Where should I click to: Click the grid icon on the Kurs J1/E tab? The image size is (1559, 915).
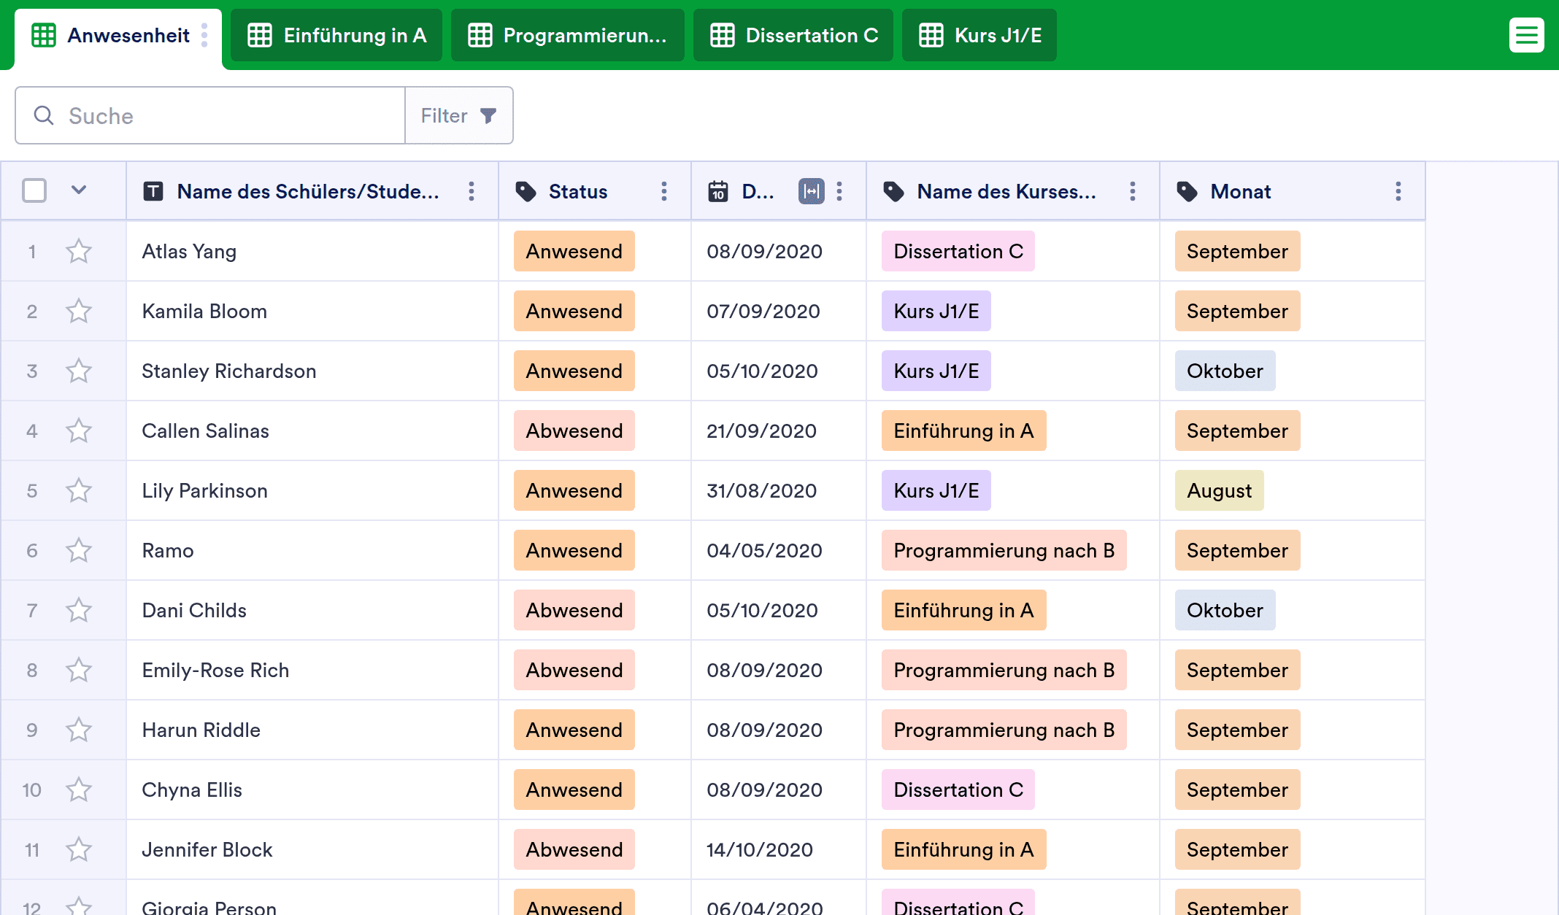pyautogui.click(x=931, y=35)
